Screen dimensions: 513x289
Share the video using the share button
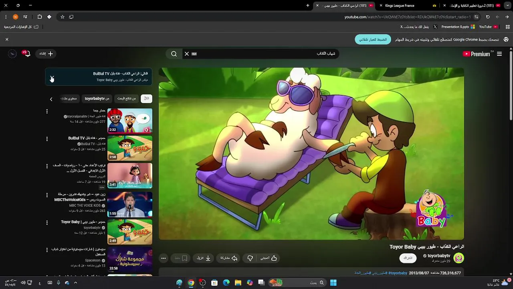tap(229, 258)
